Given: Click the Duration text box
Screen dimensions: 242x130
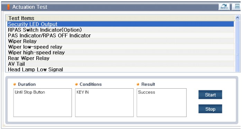Looking at the screenshot, I should (43, 102).
